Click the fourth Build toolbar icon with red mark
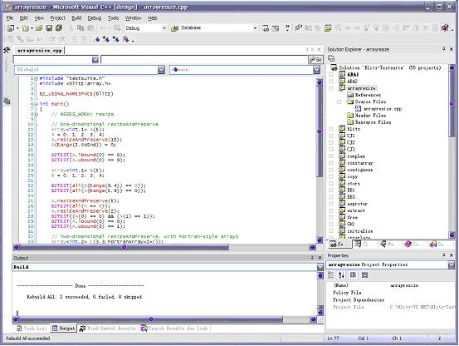Screen dimensions: 459x346 point(125,39)
